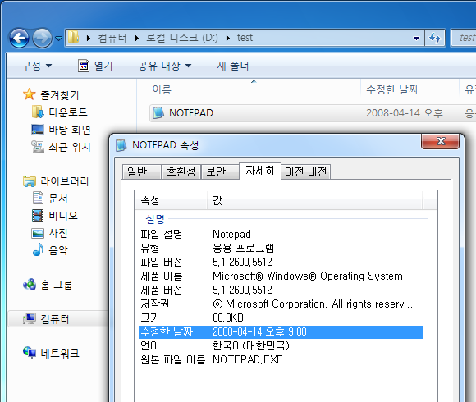Screen dimensions: 476x402
Task: Select 최근 위치 in favorites
Action: pos(61,147)
